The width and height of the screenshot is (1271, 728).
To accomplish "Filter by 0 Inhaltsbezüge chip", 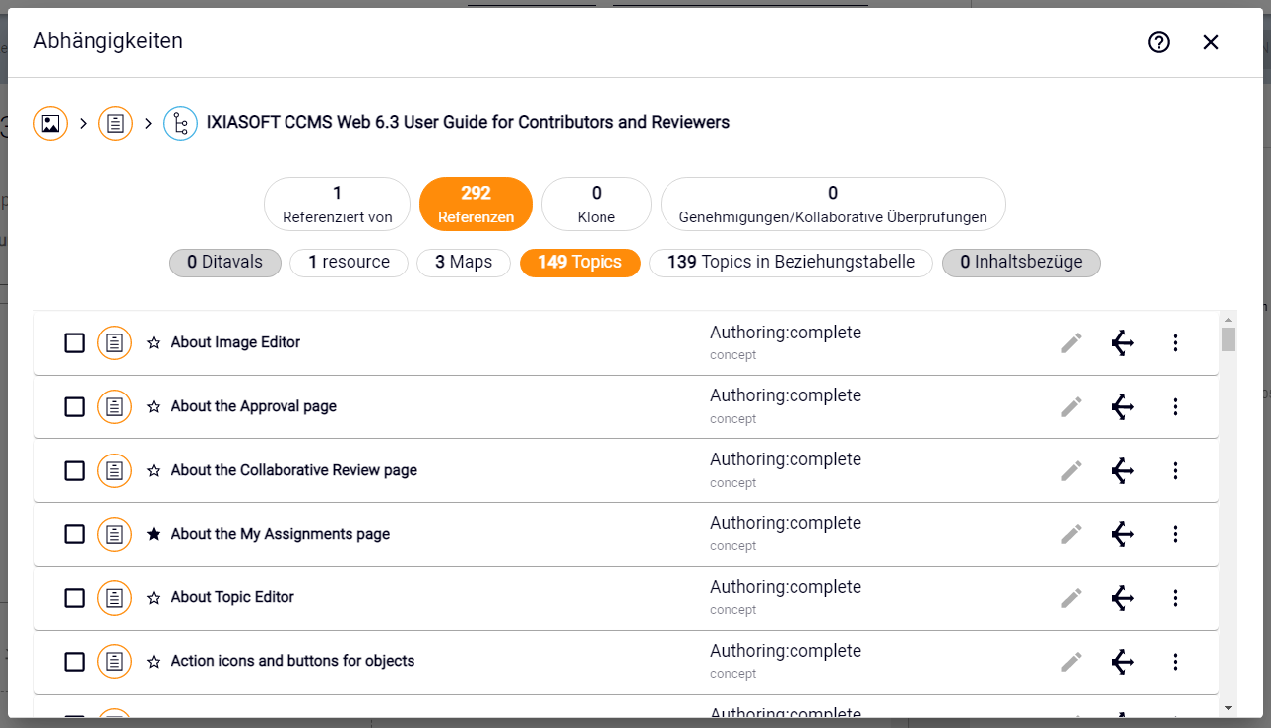I will click(1021, 263).
